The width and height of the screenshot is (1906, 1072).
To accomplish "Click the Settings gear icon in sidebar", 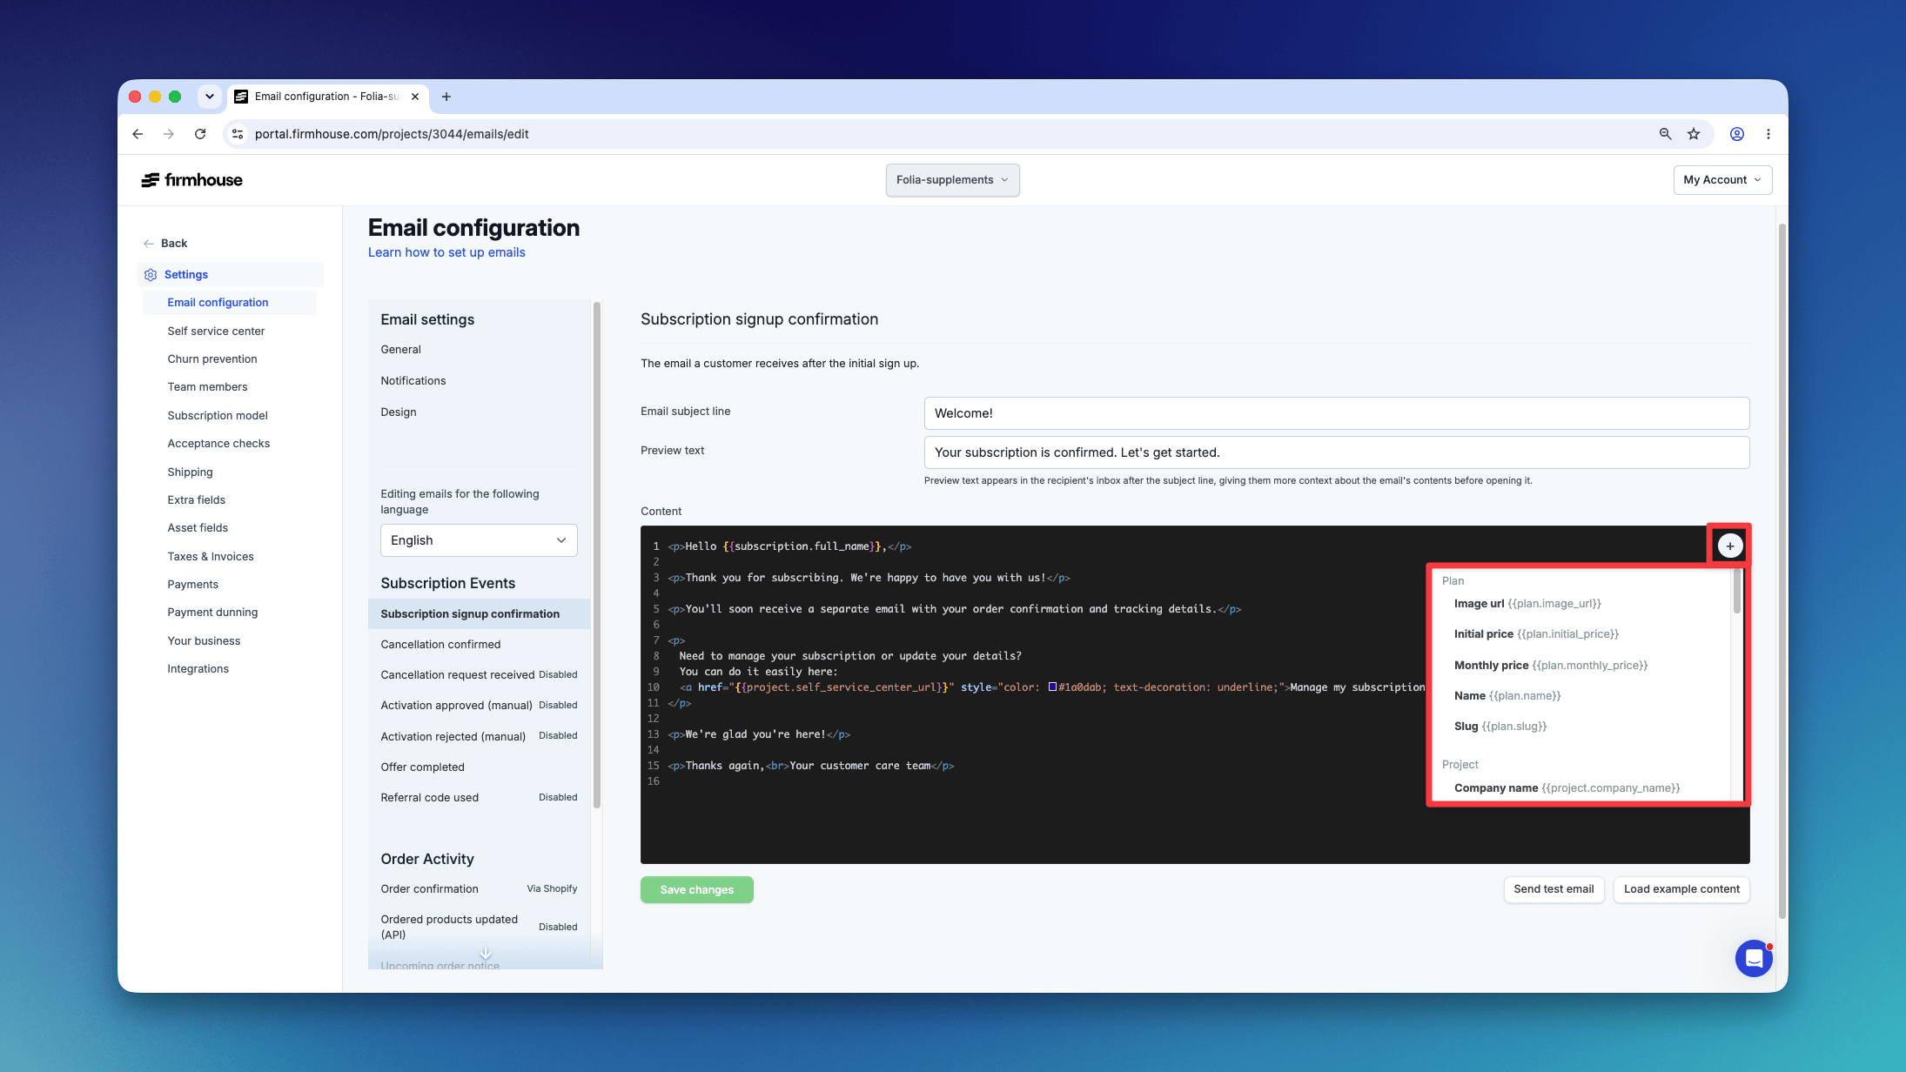I will pyautogui.click(x=151, y=275).
